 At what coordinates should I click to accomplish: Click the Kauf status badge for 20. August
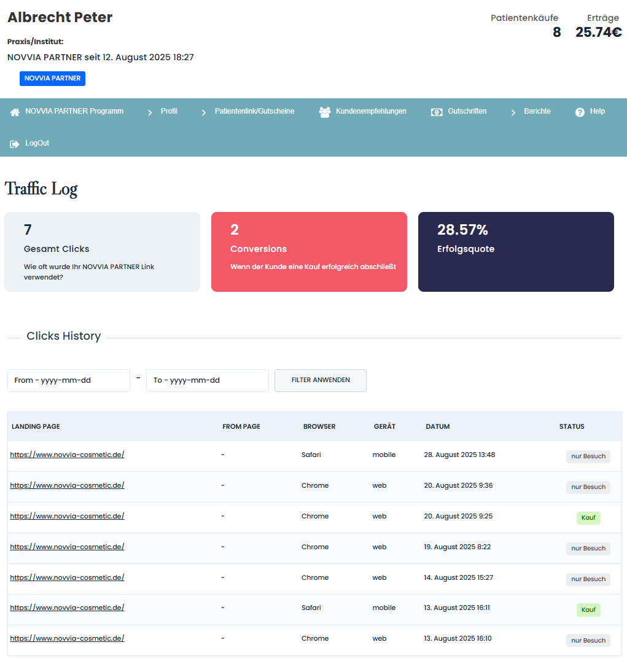(588, 517)
